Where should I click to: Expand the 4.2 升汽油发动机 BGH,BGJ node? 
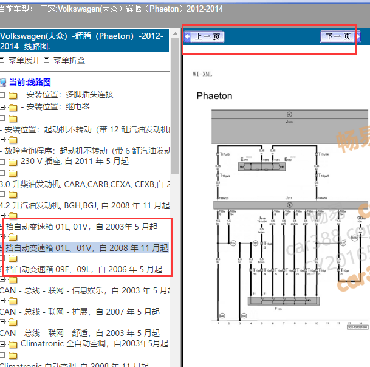[2, 194]
